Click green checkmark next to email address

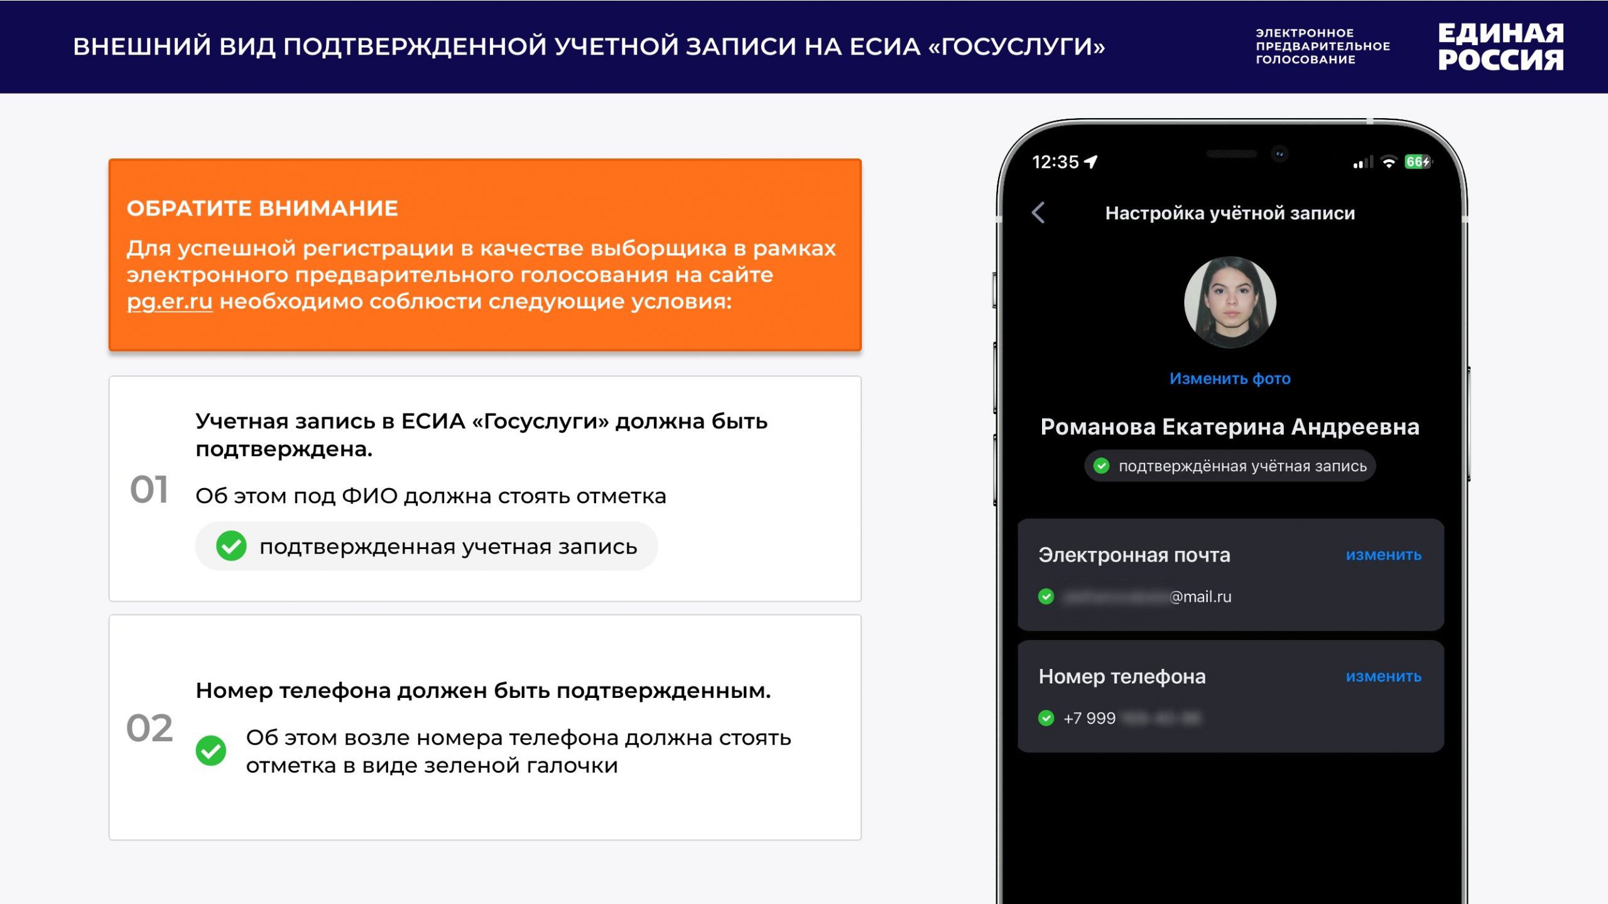pyautogui.click(x=1046, y=596)
